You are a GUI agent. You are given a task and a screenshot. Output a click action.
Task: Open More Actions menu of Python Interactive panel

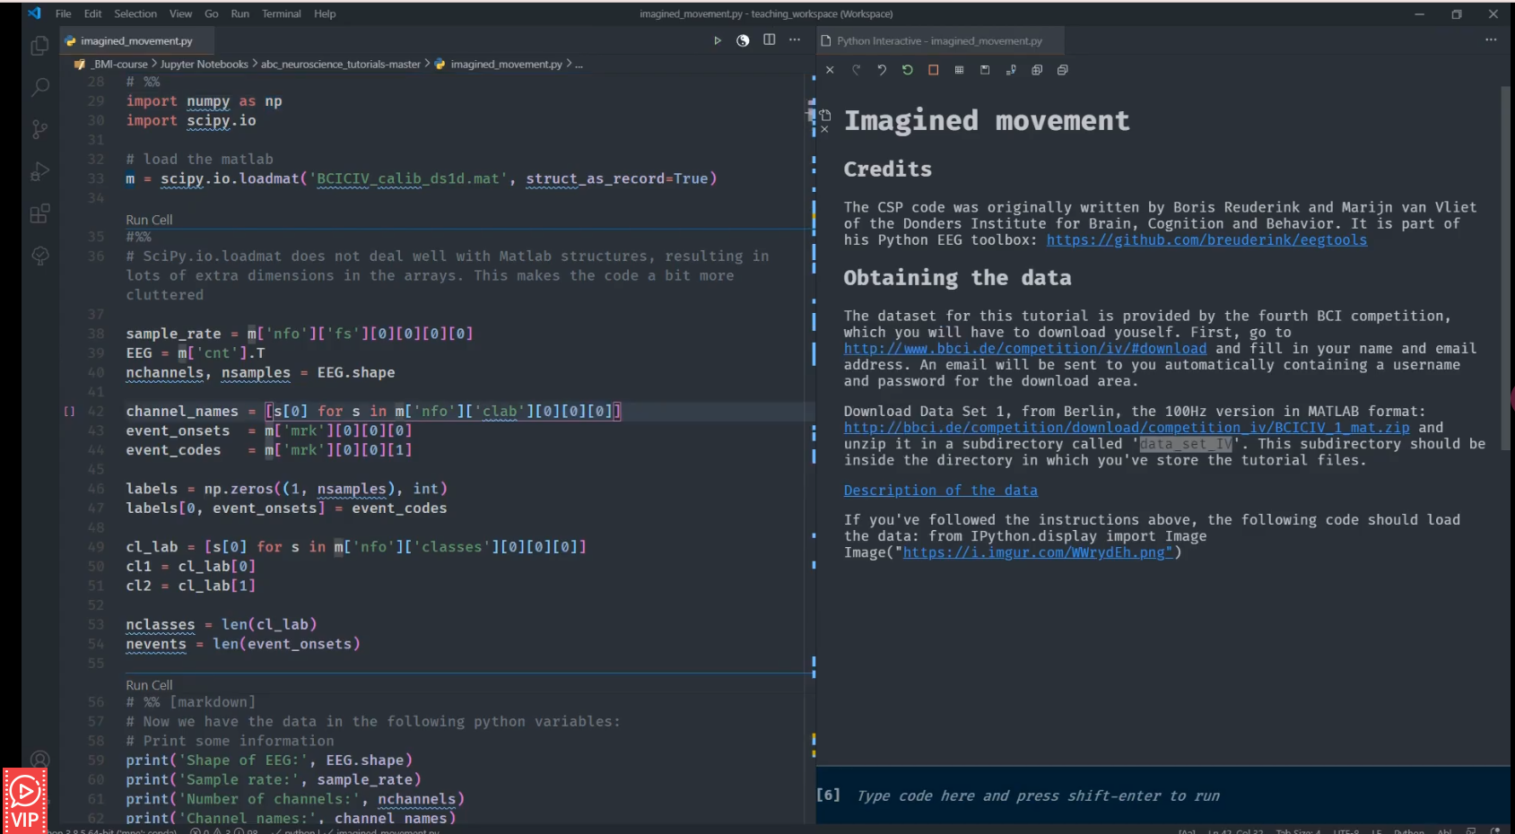[x=1491, y=40]
